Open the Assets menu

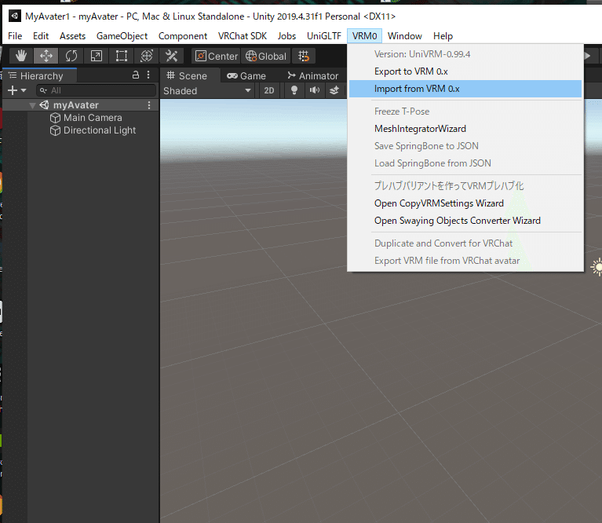(72, 35)
